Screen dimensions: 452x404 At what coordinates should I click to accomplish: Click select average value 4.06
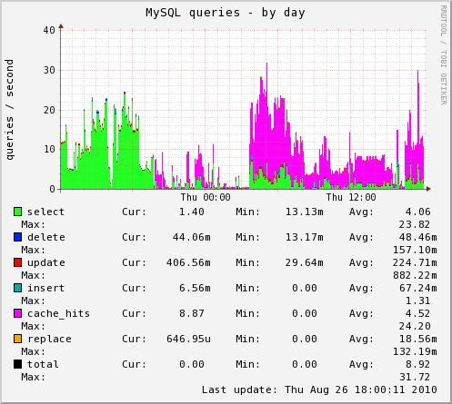coord(418,212)
